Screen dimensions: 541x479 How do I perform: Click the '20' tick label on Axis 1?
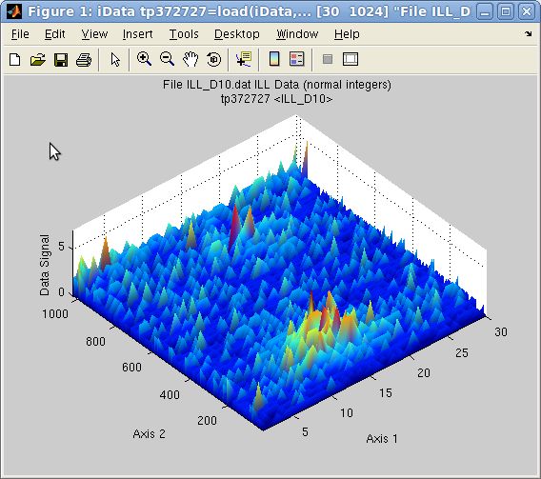(x=424, y=372)
